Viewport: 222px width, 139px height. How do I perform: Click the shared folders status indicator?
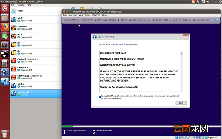pyautogui.click(x=191, y=138)
